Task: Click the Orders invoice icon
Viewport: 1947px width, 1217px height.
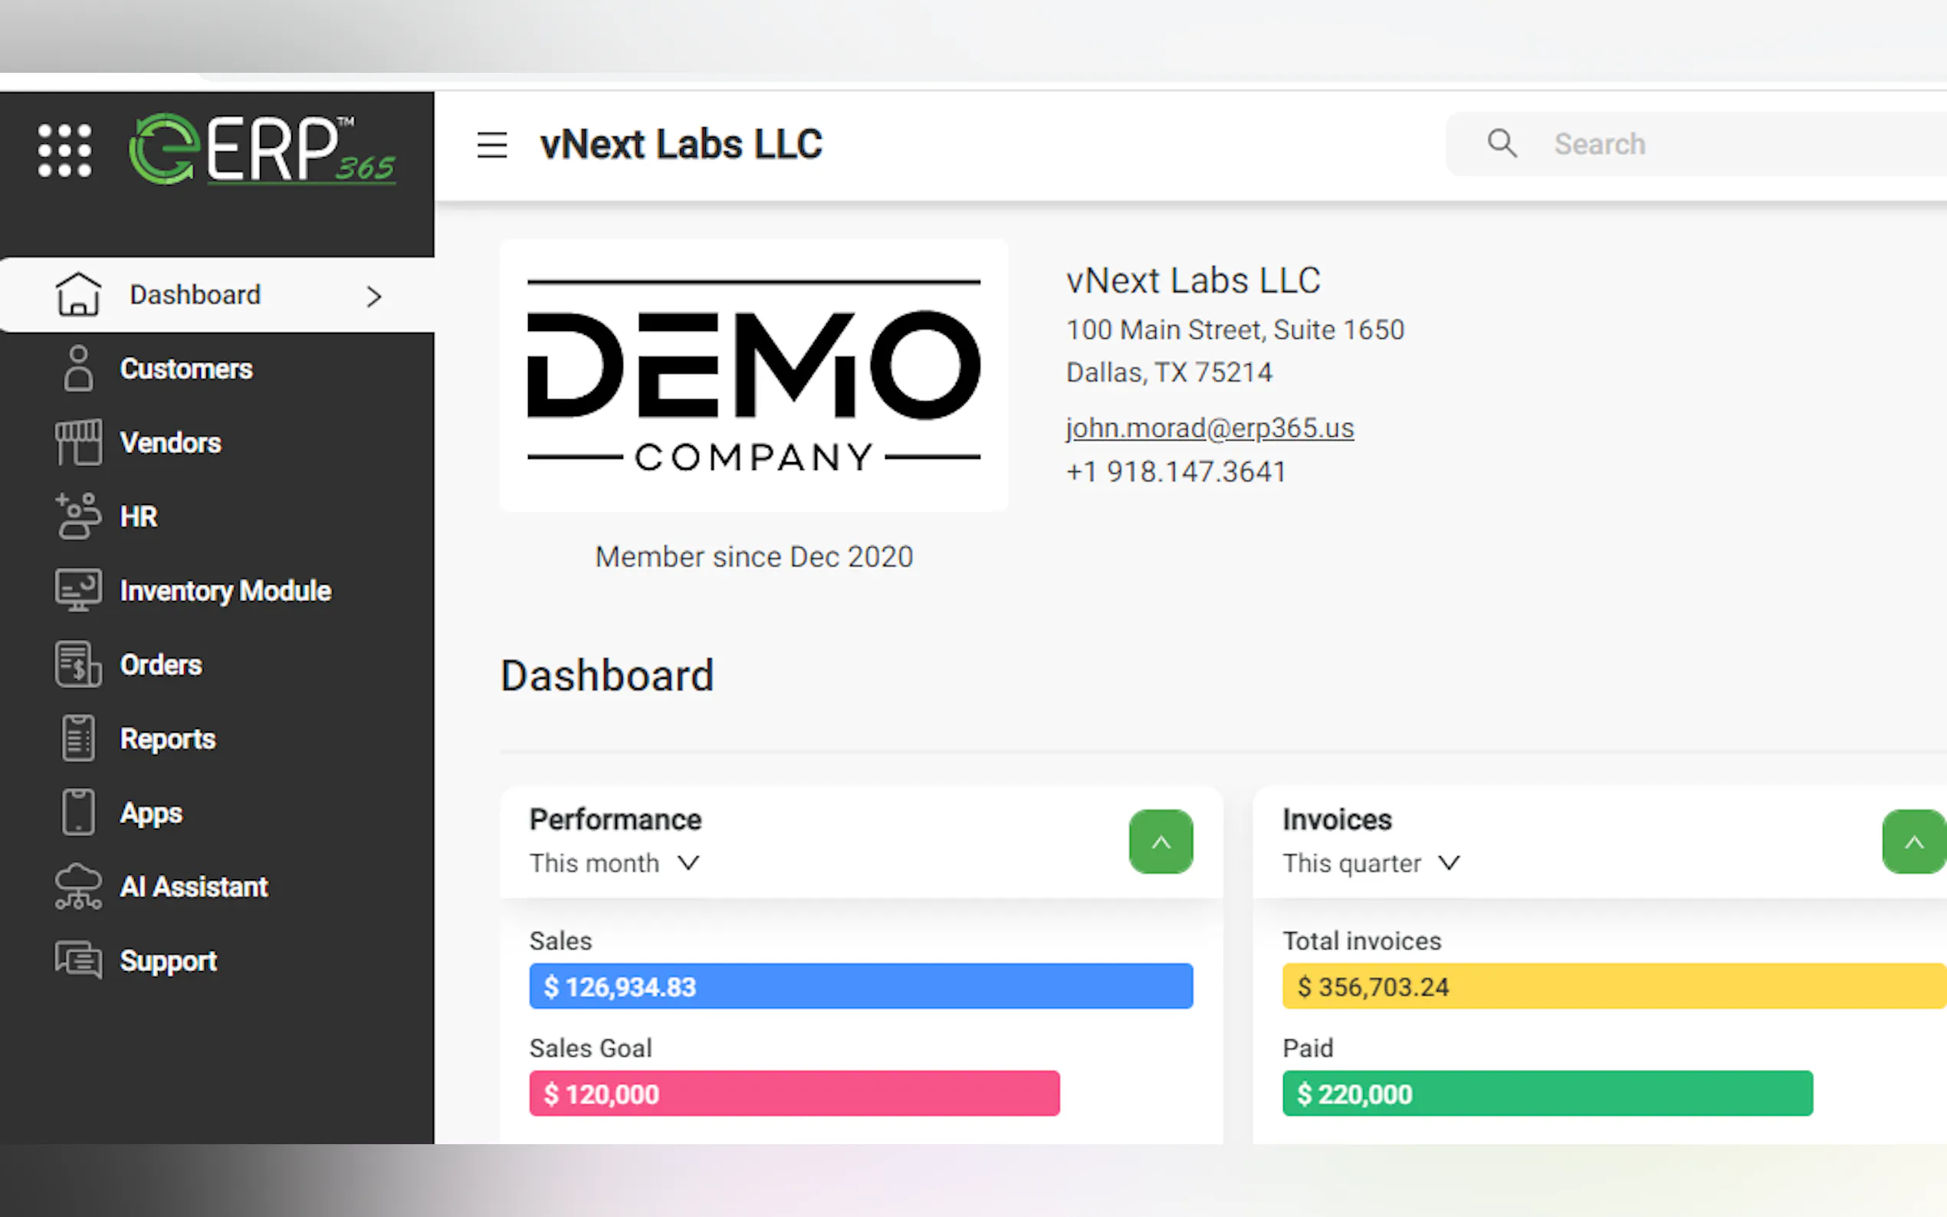Action: (78, 664)
